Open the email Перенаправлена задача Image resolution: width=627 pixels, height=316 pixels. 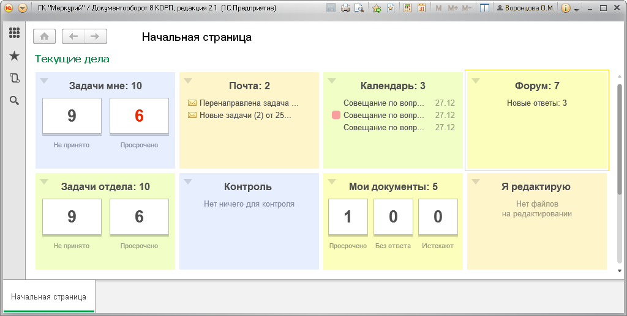249,103
